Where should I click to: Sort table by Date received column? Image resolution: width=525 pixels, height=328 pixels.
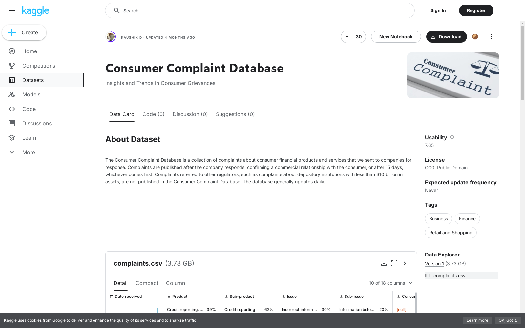coord(128,296)
